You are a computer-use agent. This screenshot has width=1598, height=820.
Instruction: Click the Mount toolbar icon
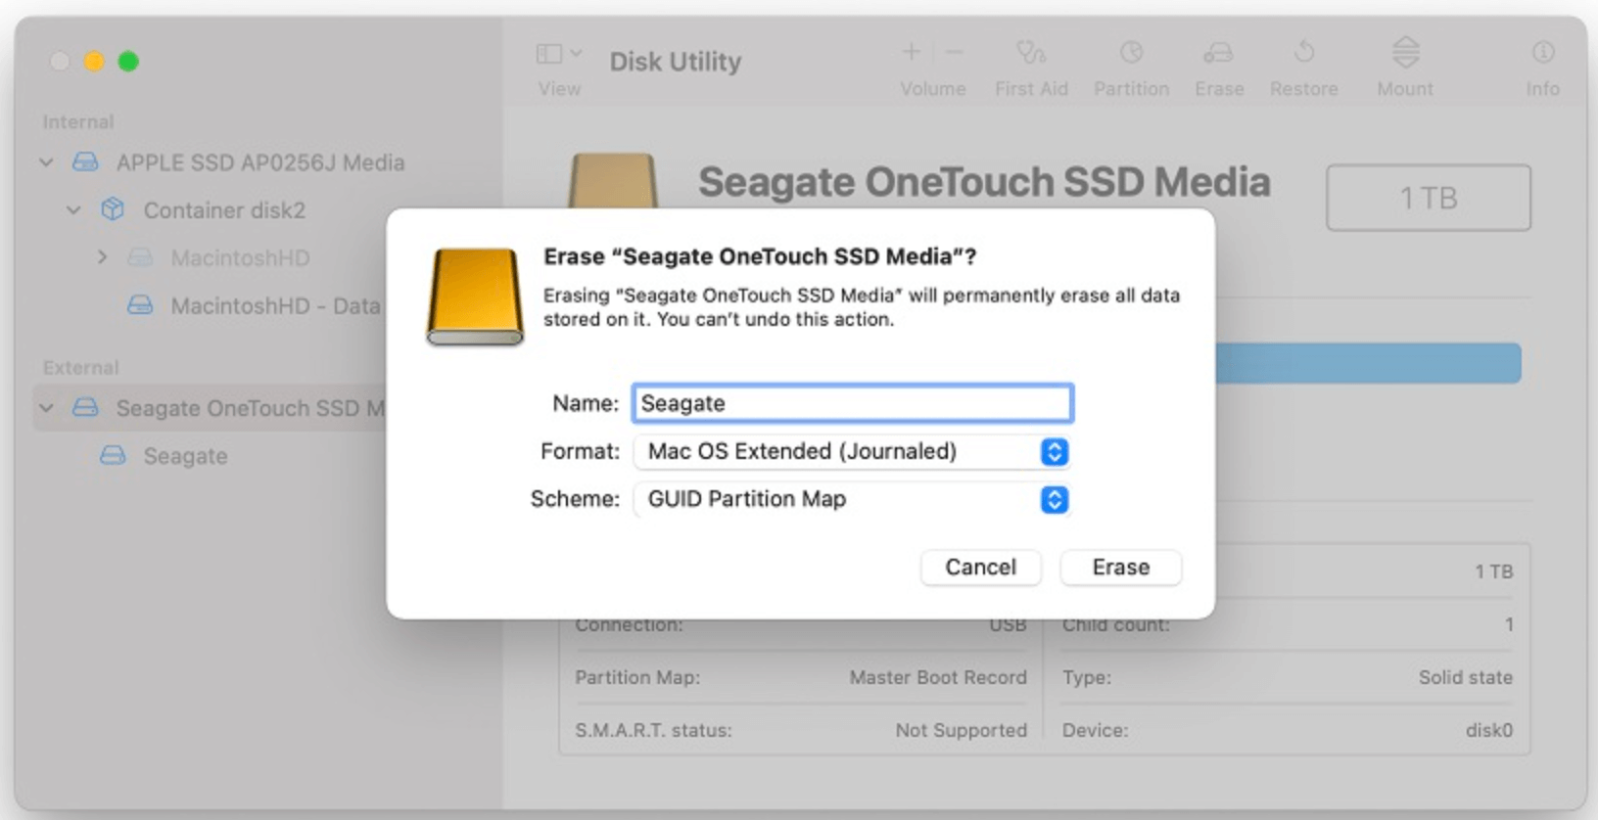pos(1405,52)
